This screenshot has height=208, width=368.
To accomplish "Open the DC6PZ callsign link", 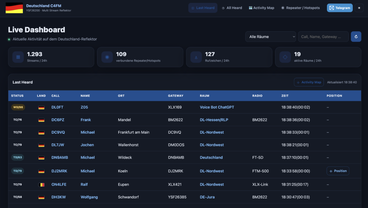I will [58, 120].
